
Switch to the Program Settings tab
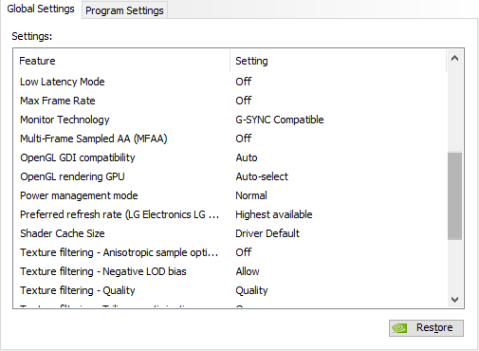124,10
